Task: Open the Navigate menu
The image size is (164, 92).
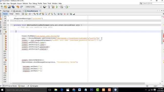Action: click(13, 3)
